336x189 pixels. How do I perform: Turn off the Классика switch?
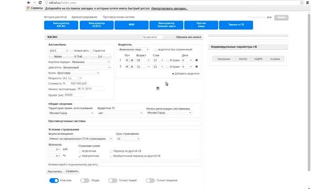(x=54, y=181)
